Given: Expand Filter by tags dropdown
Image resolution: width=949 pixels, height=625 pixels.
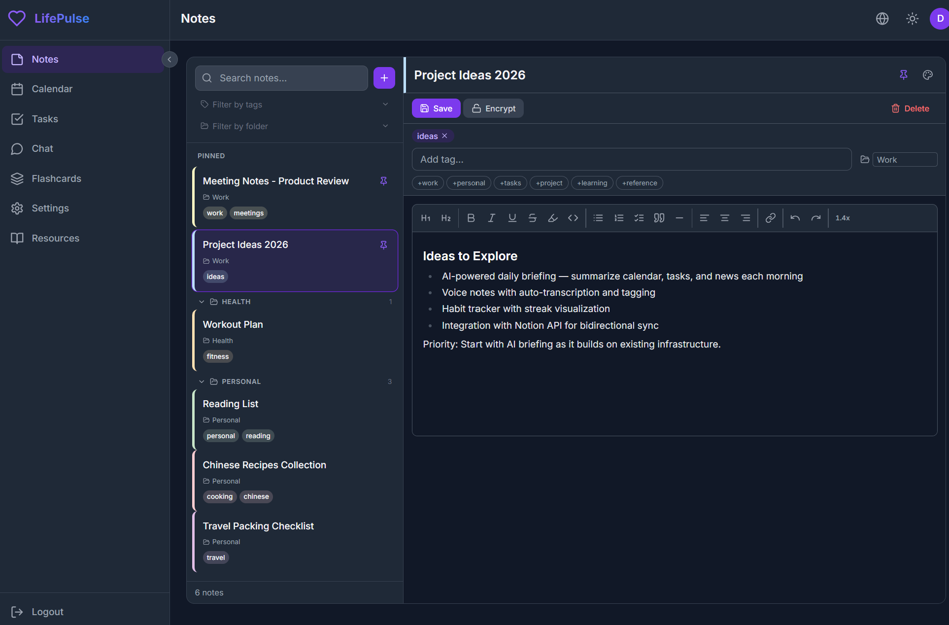Looking at the screenshot, I should click(x=295, y=104).
